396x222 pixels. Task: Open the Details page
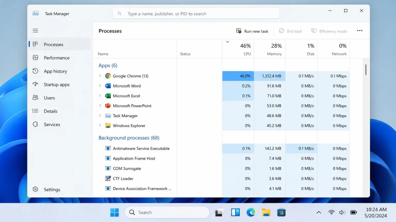[x=59, y=111]
